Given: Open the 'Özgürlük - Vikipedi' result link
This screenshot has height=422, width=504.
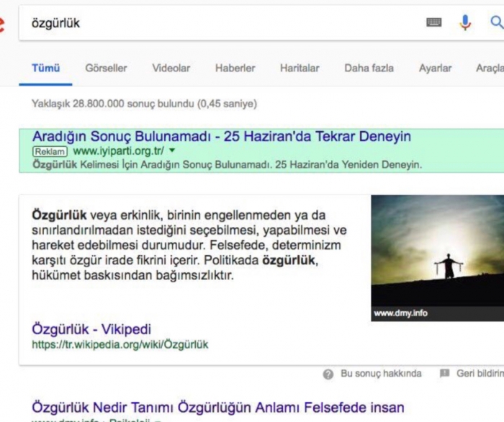Looking at the screenshot, I should (x=91, y=329).
